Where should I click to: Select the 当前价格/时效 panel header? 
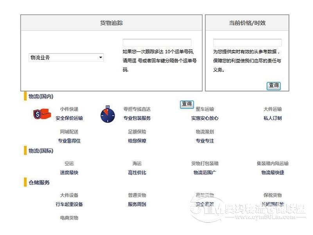tap(247, 23)
